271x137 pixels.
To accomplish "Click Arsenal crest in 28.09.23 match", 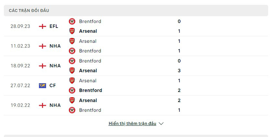I will pyautogui.click(x=72, y=31).
